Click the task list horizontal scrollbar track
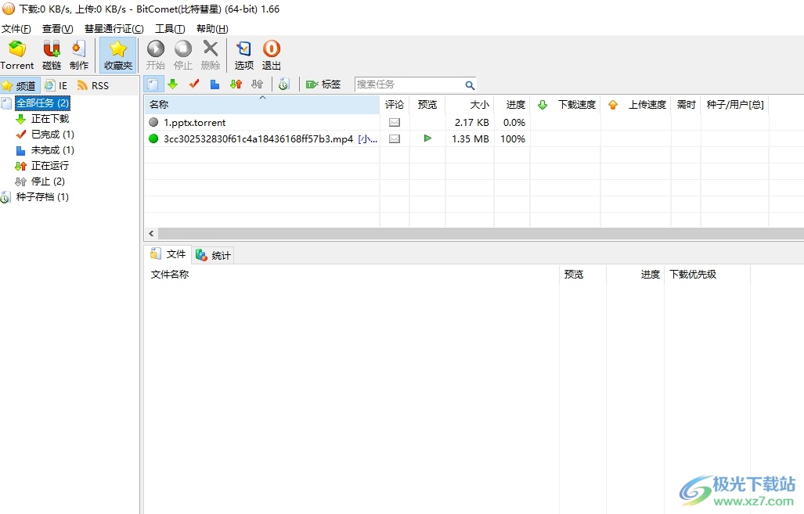The image size is (804, 514). coord(481,234)
